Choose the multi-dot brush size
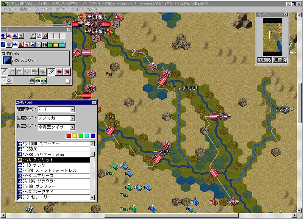Image resolution: width=303 pixels, height=219 pixels. click(9, 80)
